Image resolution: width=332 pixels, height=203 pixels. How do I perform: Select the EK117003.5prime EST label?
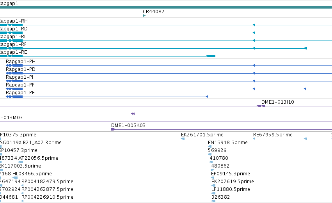[x=20, y=166]
